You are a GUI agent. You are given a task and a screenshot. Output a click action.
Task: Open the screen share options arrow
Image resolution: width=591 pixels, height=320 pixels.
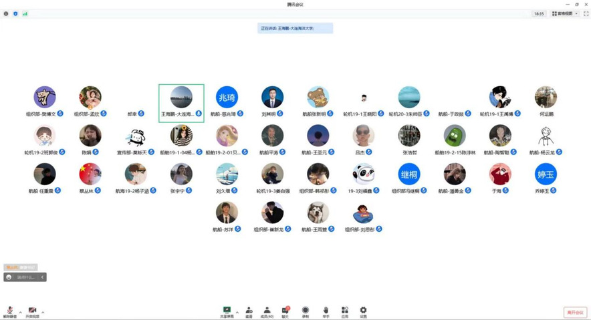pyautogui.click(x=237, y=312)
